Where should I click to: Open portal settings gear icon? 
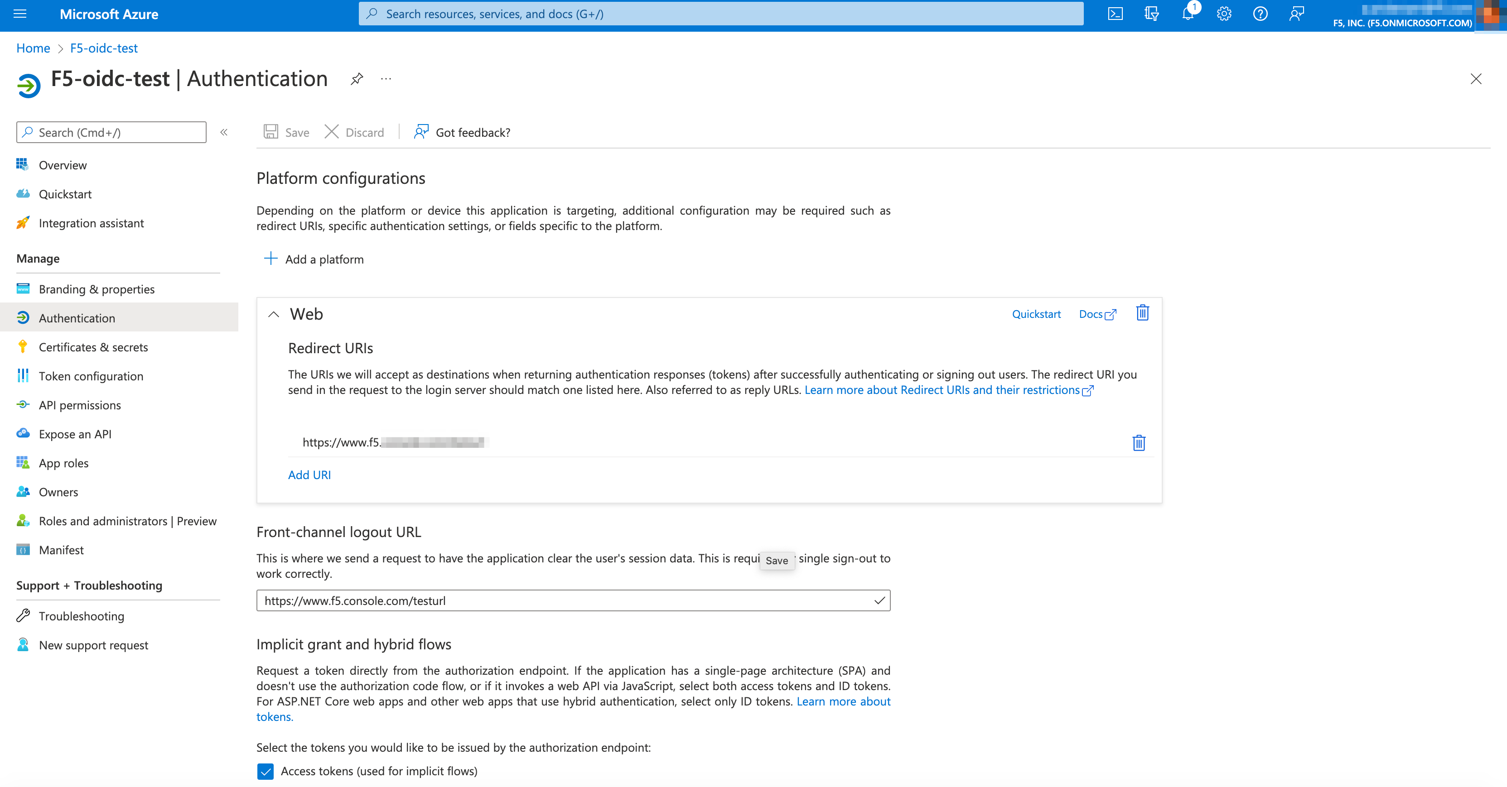[1224, 14]
